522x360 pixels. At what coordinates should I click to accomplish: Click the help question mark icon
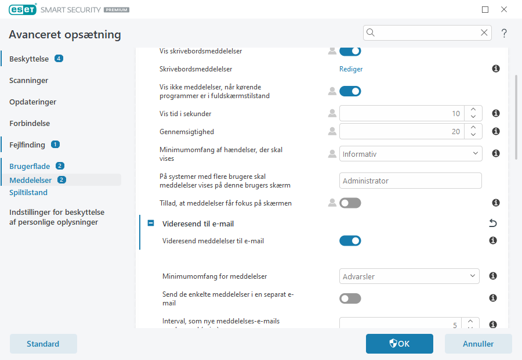pyautogui.click(x=504, y=33)
